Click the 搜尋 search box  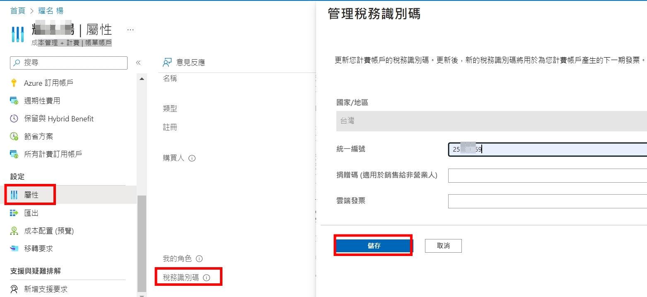[69, 63]
